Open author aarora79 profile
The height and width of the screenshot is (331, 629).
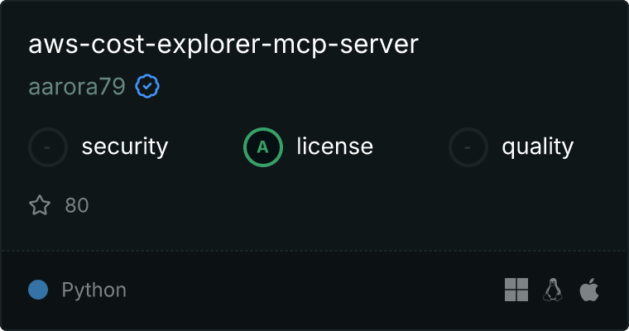point(77,86)
